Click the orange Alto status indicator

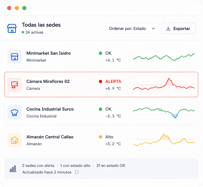pyautogui.click(x=101, y=137)
